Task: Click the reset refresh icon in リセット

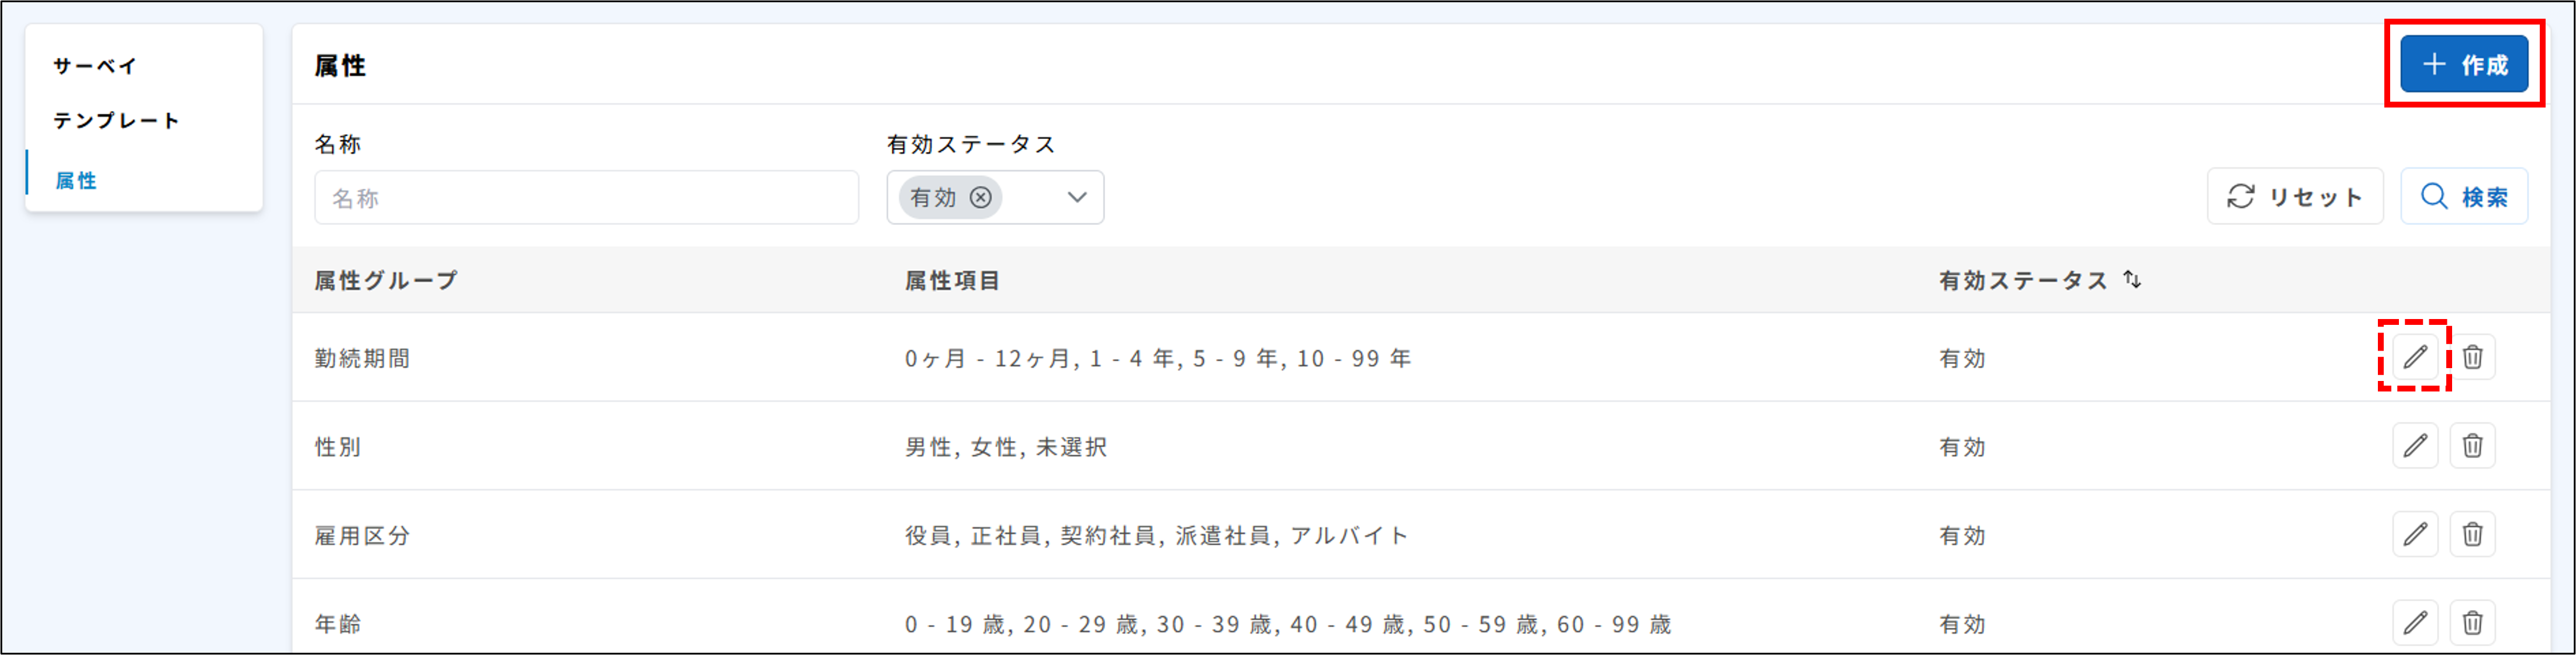Action: (x=2240, y=197)
